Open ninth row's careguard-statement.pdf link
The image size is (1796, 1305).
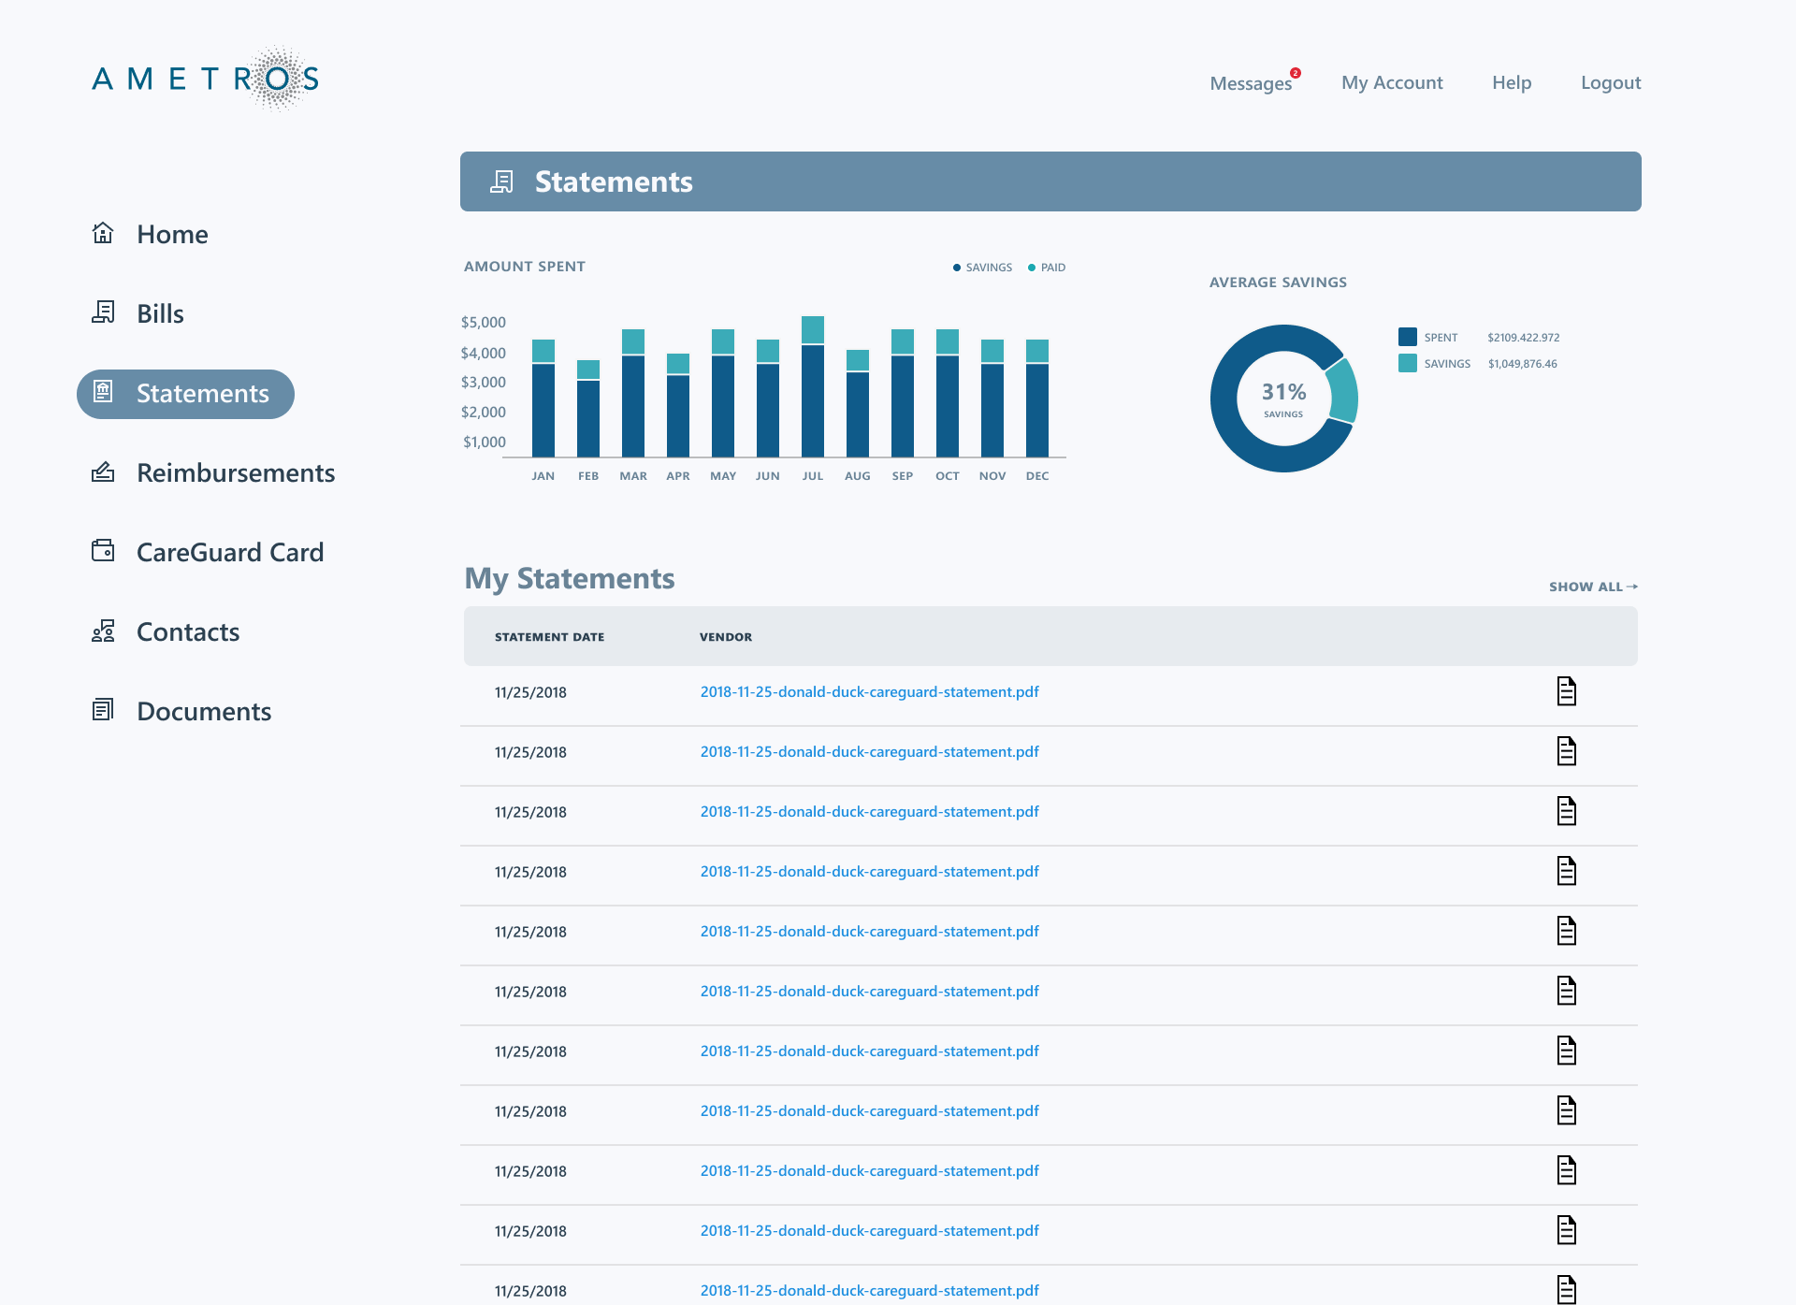(870, 1170)
